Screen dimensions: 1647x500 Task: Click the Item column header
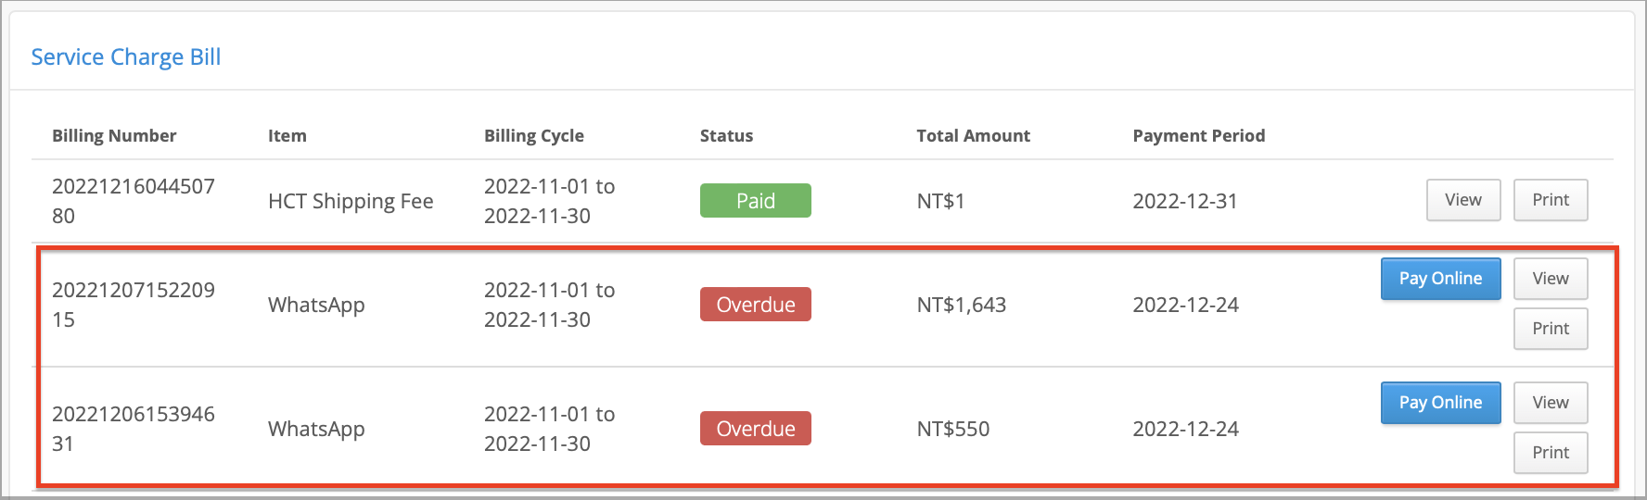coord(287,135)
